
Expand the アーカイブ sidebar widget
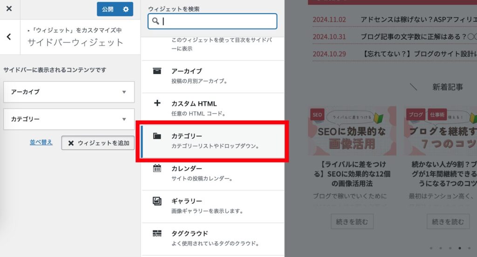[69, 92]
